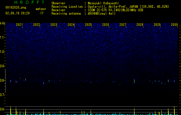Click the timestamp 02.08.19 20:20
181x115 pixels.
pyautogui.click(x=18, y=13)
